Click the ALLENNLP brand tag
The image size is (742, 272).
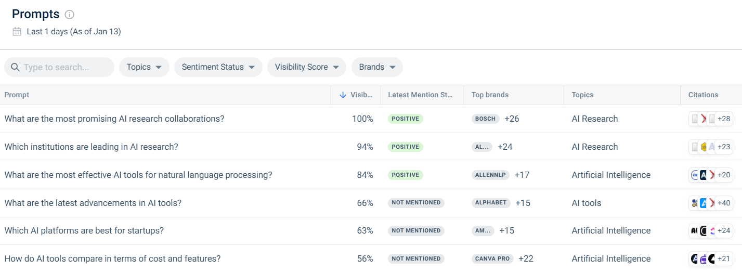click(x=490, y=175)
